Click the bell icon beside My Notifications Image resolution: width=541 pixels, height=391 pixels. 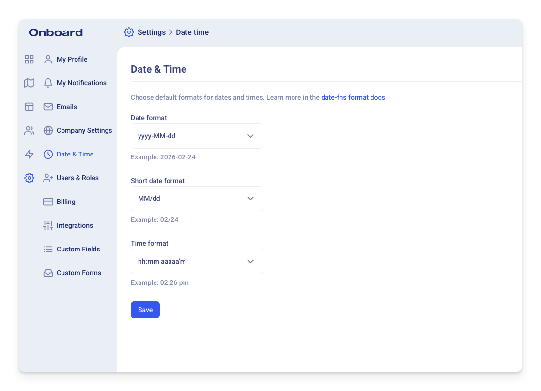(x=48, y=83)
